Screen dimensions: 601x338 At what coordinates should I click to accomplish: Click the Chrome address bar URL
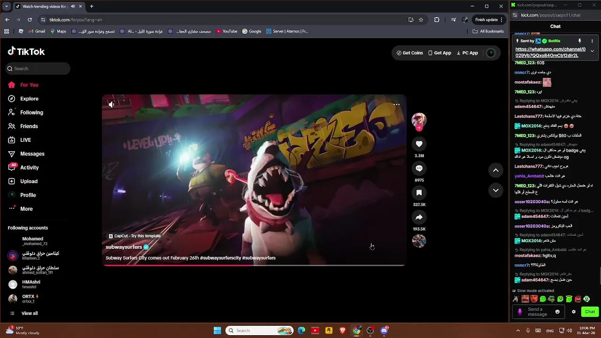(x=76, y=20)
